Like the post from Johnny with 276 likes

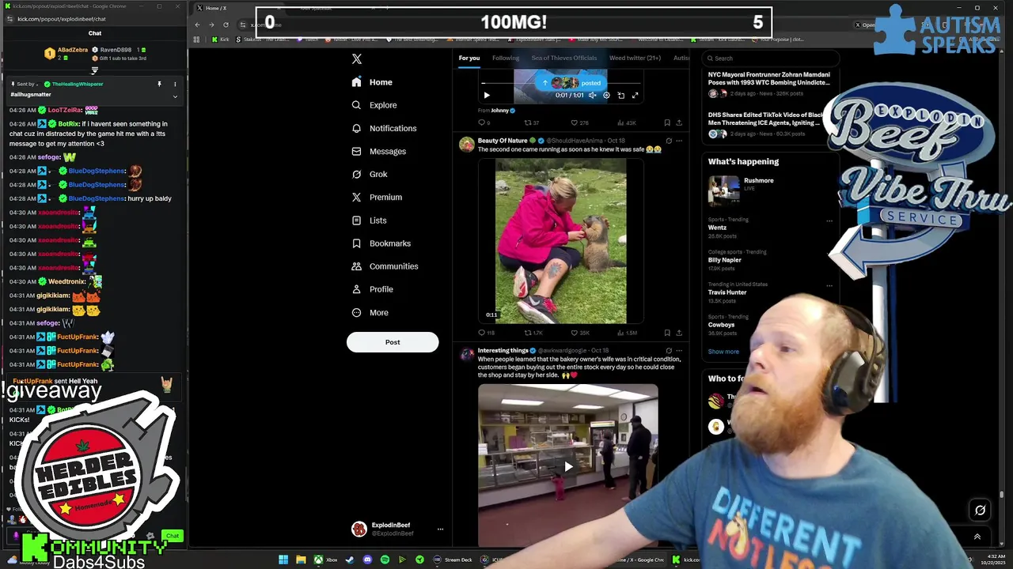click(x=579, y=122)
